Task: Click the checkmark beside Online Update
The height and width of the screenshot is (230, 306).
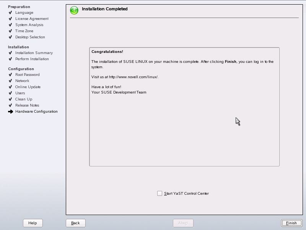Action: point(10,87)
